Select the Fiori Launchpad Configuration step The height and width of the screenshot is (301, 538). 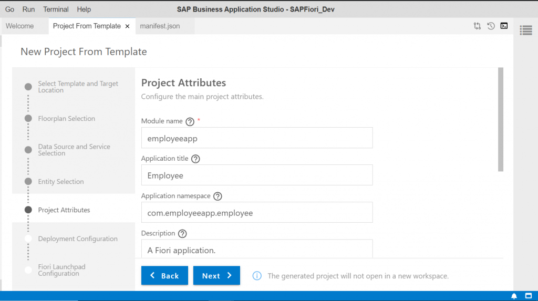(x=62, y=270)
